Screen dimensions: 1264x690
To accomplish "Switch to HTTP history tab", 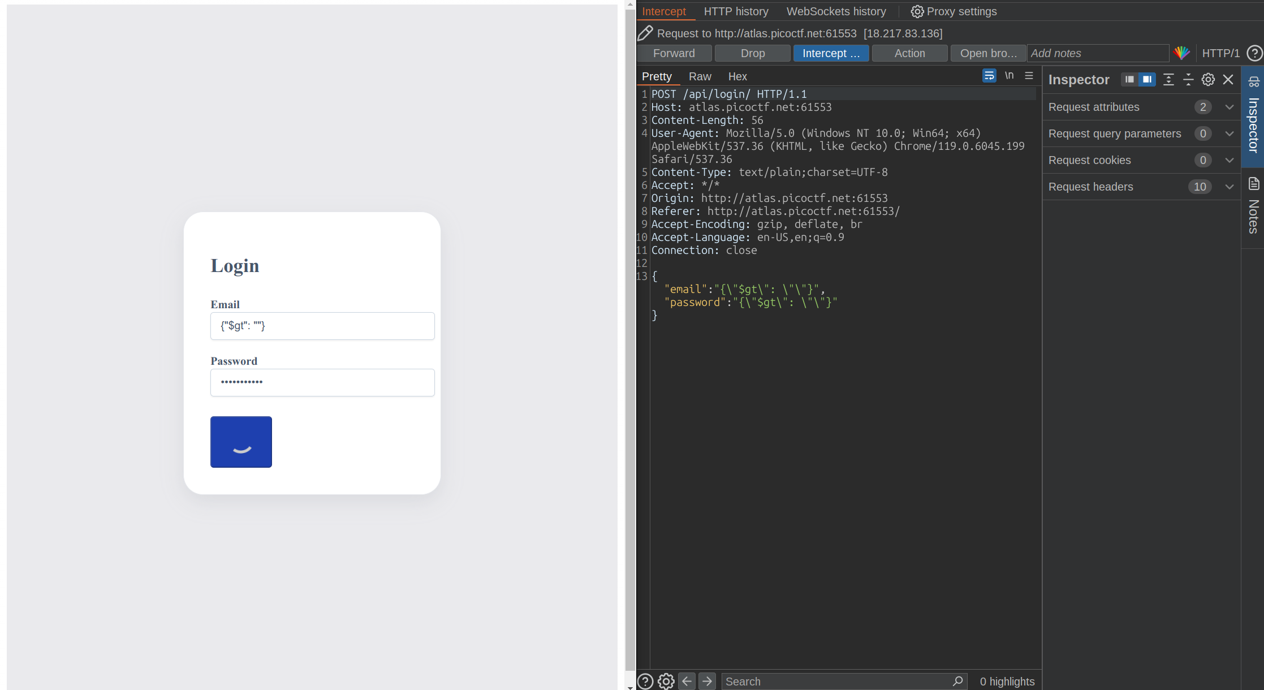I will (x=736, y=11).
